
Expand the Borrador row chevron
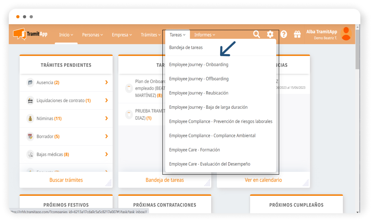click(x=106, y=136)
